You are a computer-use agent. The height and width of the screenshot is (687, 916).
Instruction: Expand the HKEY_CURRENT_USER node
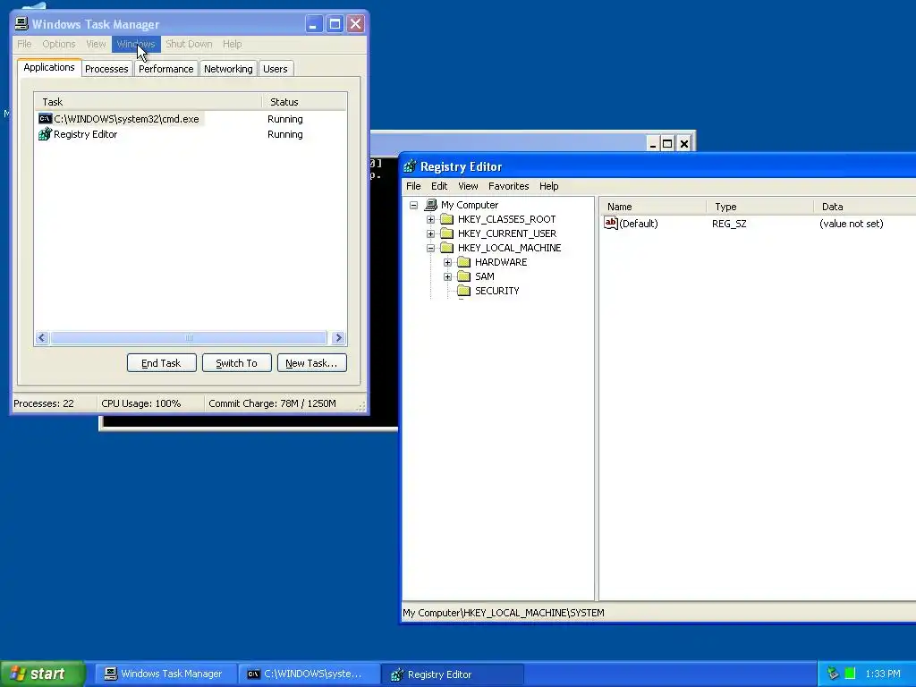click(430, 233)
